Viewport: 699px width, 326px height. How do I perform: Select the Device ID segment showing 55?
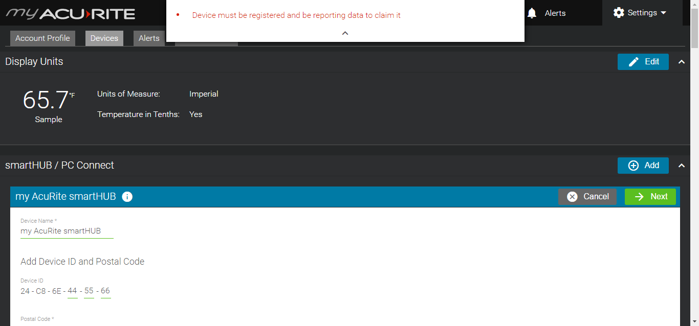[89, 291]
